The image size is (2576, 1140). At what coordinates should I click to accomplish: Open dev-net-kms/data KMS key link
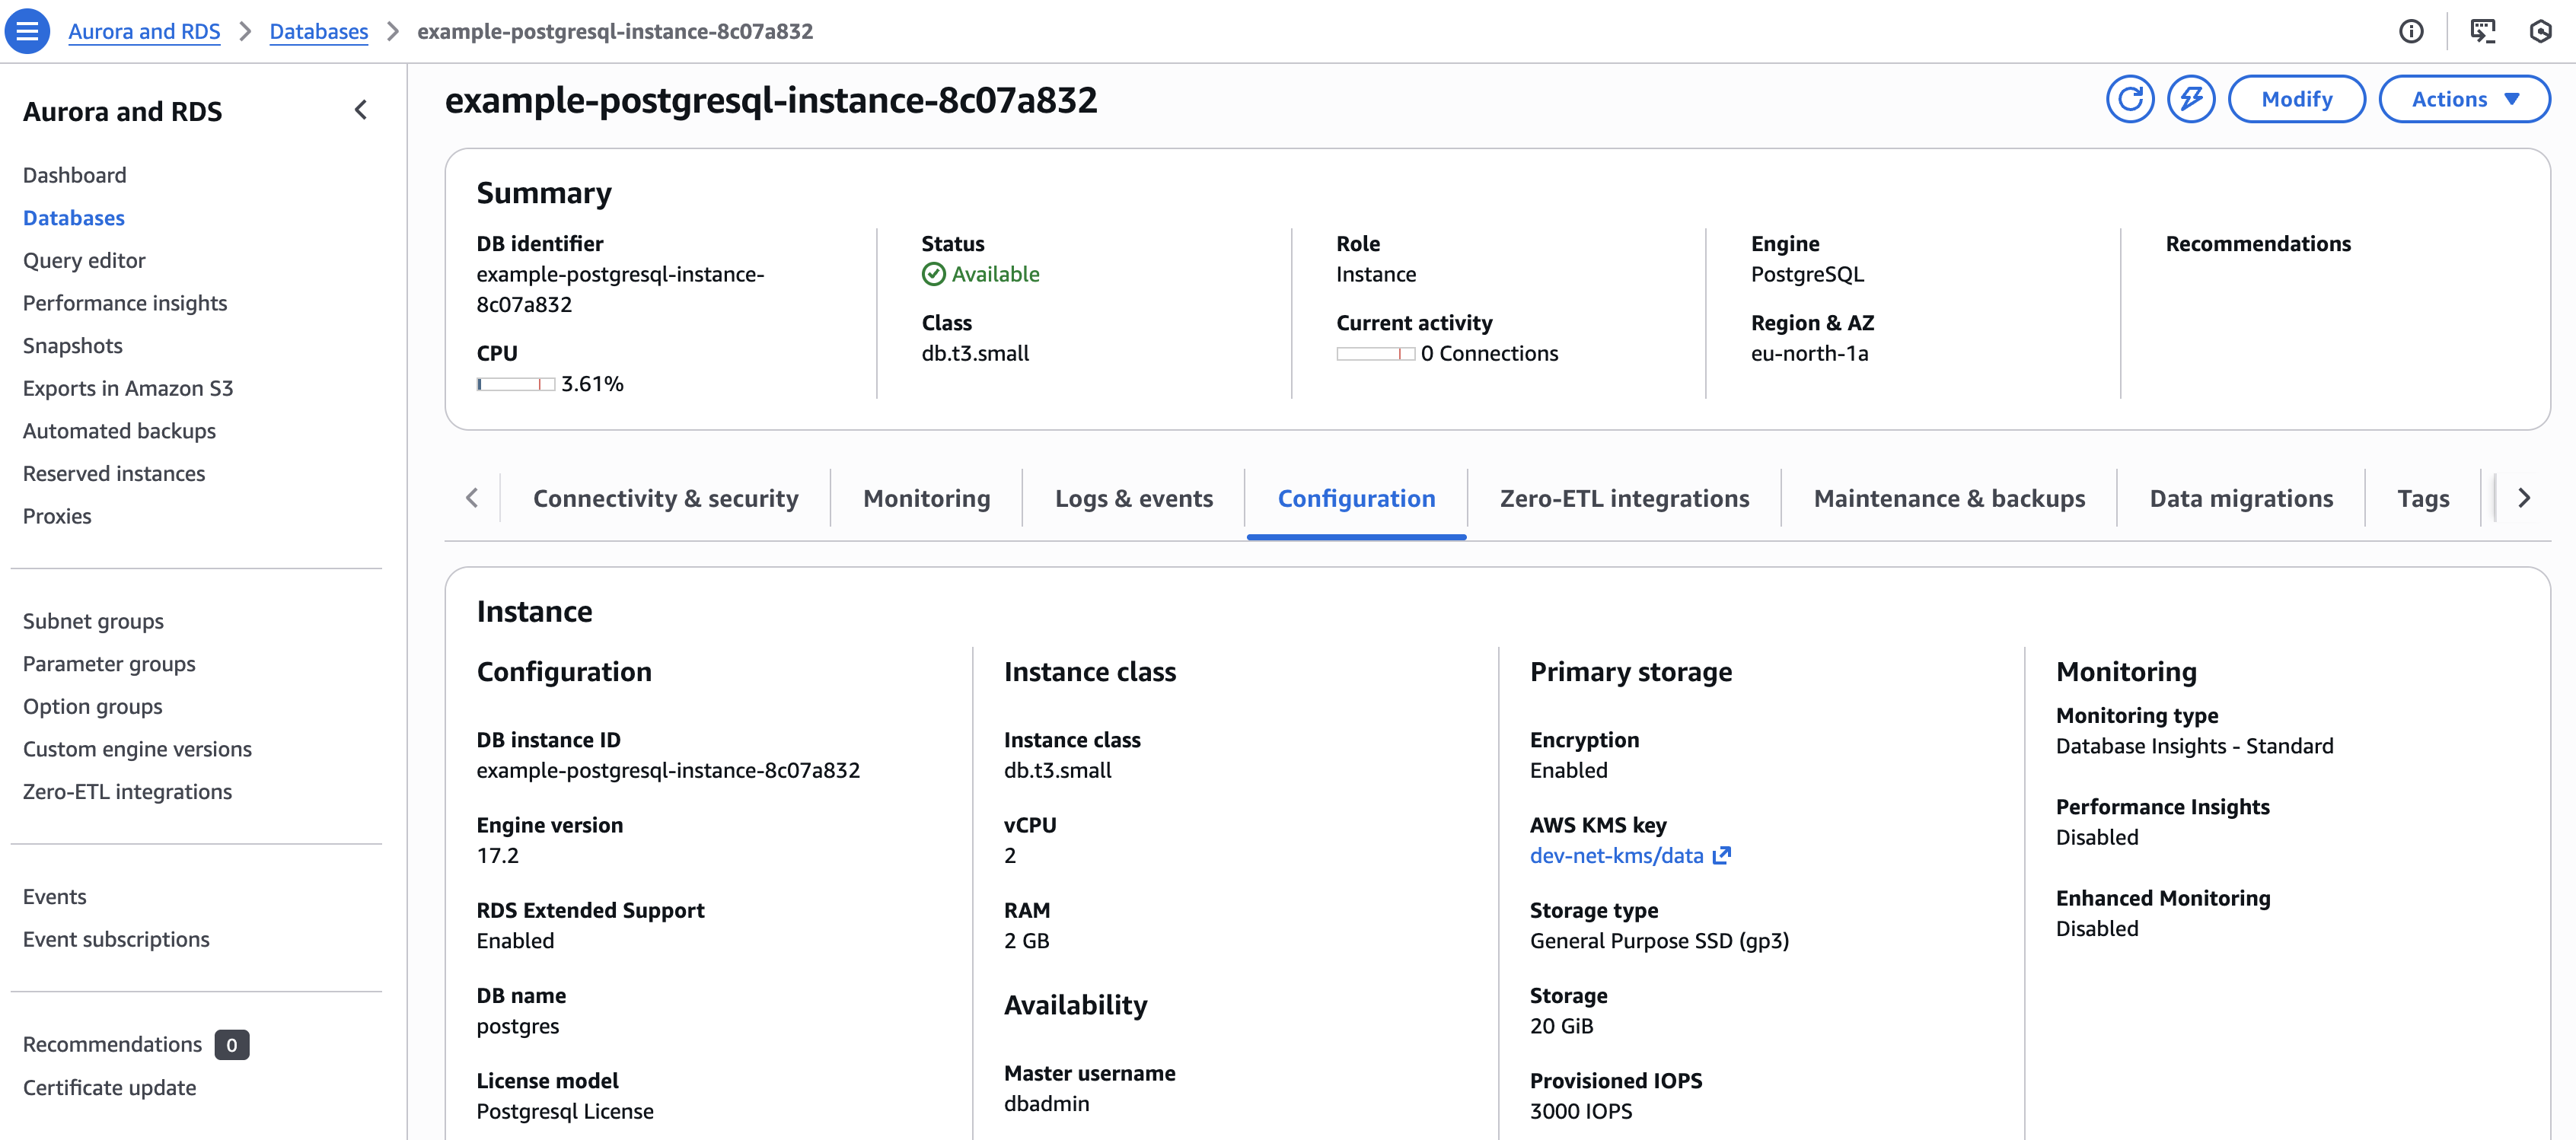coord(1616,855)
